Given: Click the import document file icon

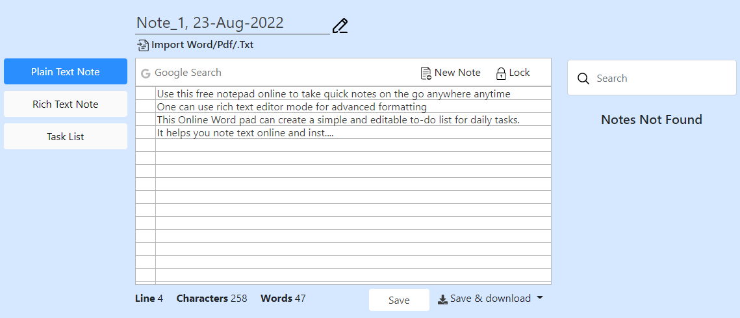Looking at the screenshot, I should tap(143, 45).
